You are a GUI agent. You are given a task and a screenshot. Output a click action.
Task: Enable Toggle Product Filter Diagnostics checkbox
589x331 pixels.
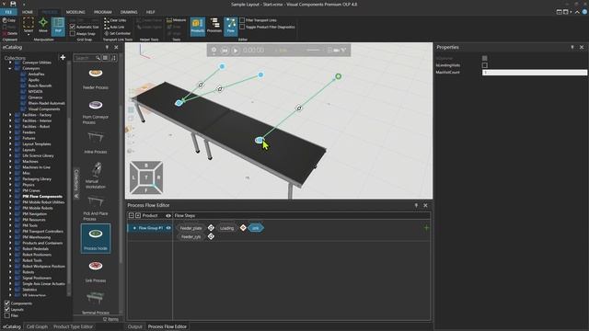tap(242, 27)
